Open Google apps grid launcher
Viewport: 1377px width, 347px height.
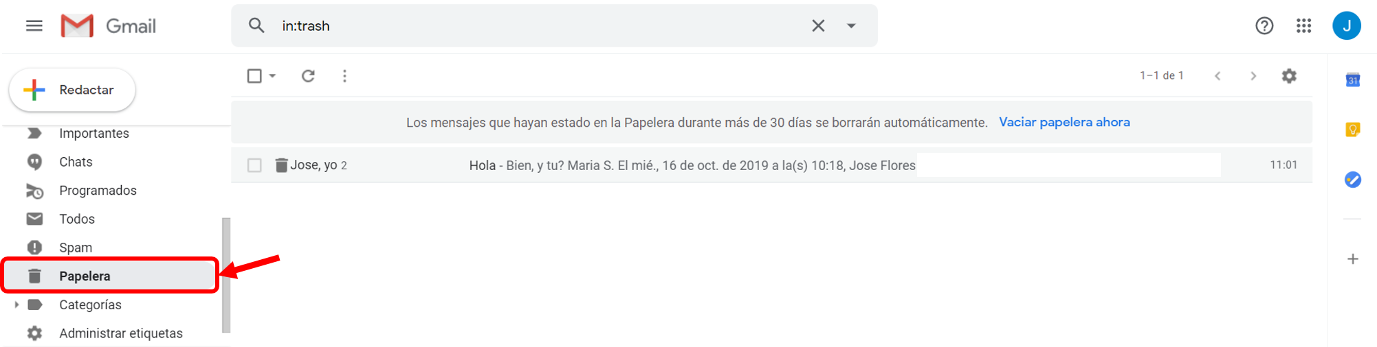(x=1303, y=26)
